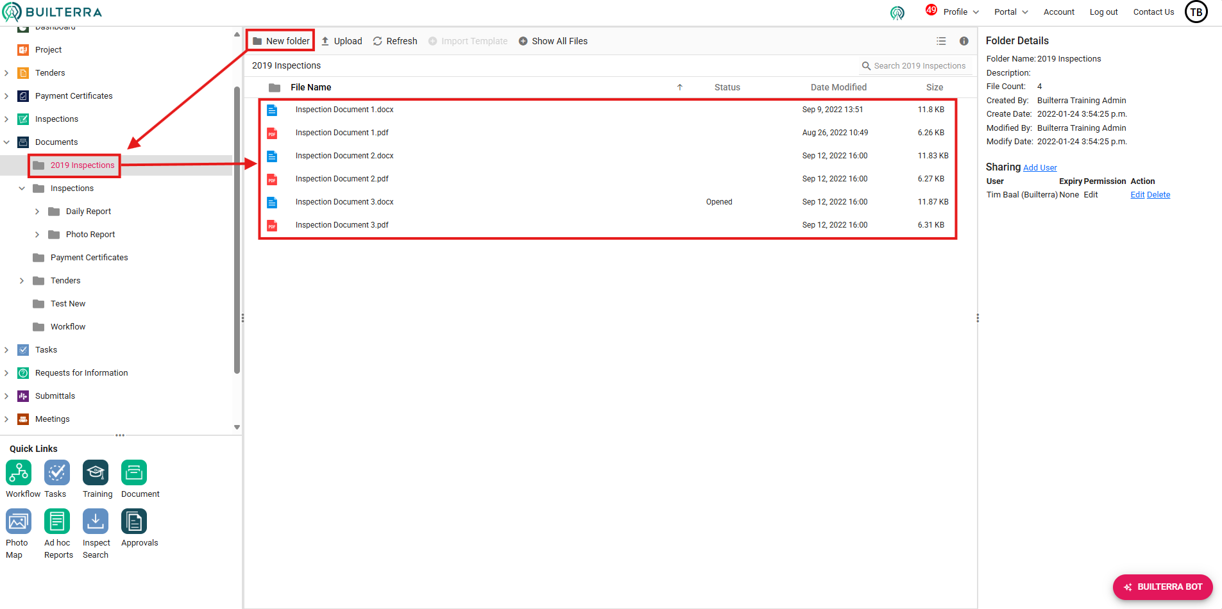The width and height of the screenshot is (1222, 609).
Task: Click file name Inspection Document 2.pdf
Action: [342, 179]
